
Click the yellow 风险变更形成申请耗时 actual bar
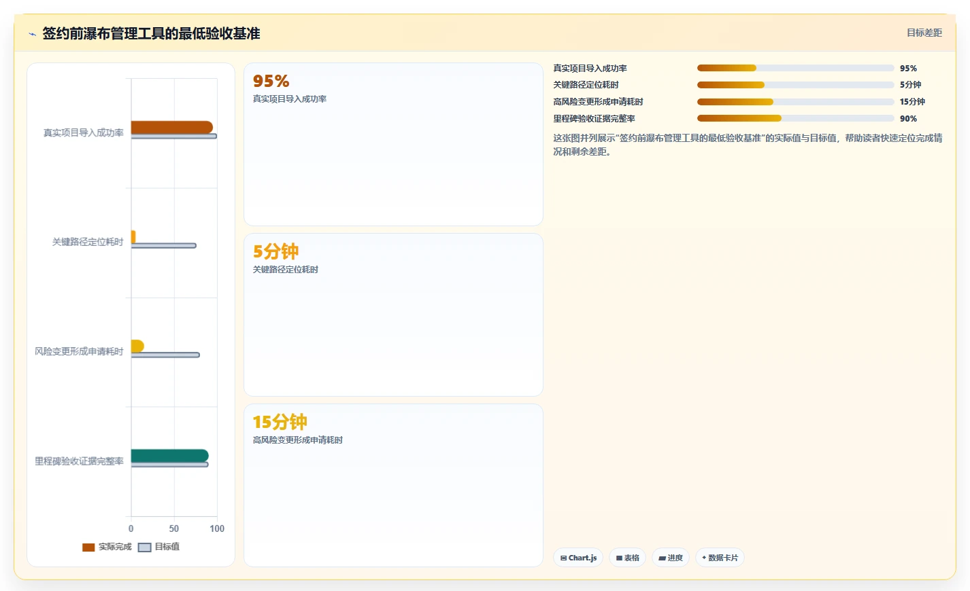(x=137, y=346)
